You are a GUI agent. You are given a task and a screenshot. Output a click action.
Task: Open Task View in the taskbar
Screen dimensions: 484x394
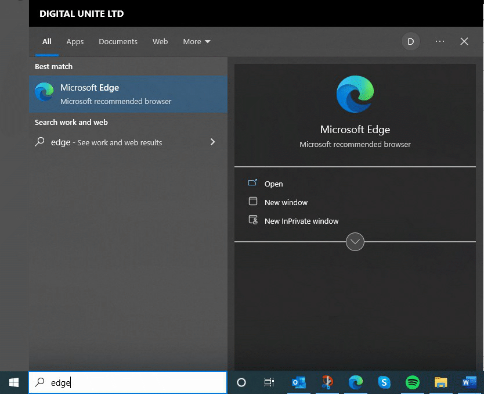click(x=269, y=382)
